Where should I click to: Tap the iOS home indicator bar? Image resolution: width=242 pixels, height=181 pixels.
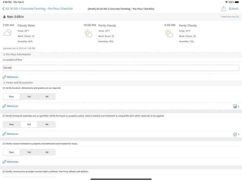121,179
